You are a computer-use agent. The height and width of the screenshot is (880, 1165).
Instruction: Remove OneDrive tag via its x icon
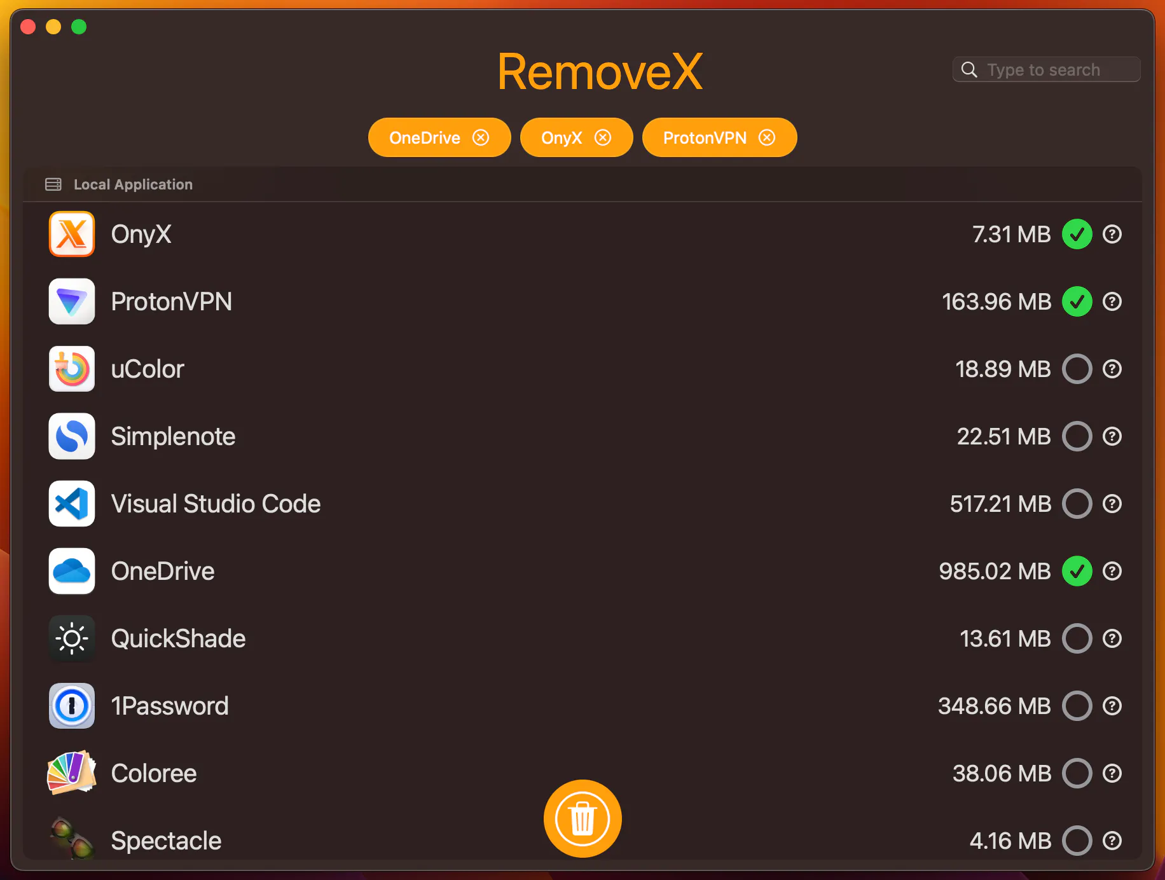click(x=481, y=137)
